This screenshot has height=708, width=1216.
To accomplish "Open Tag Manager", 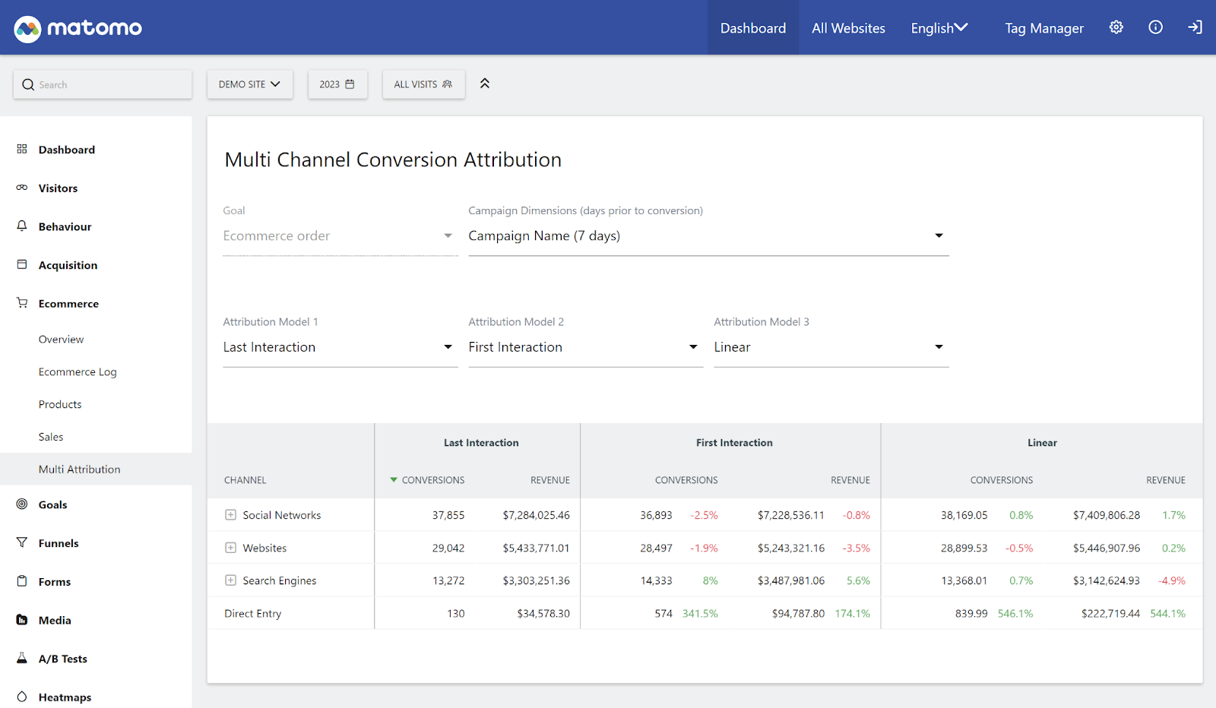I will [x=1043, y=28].
